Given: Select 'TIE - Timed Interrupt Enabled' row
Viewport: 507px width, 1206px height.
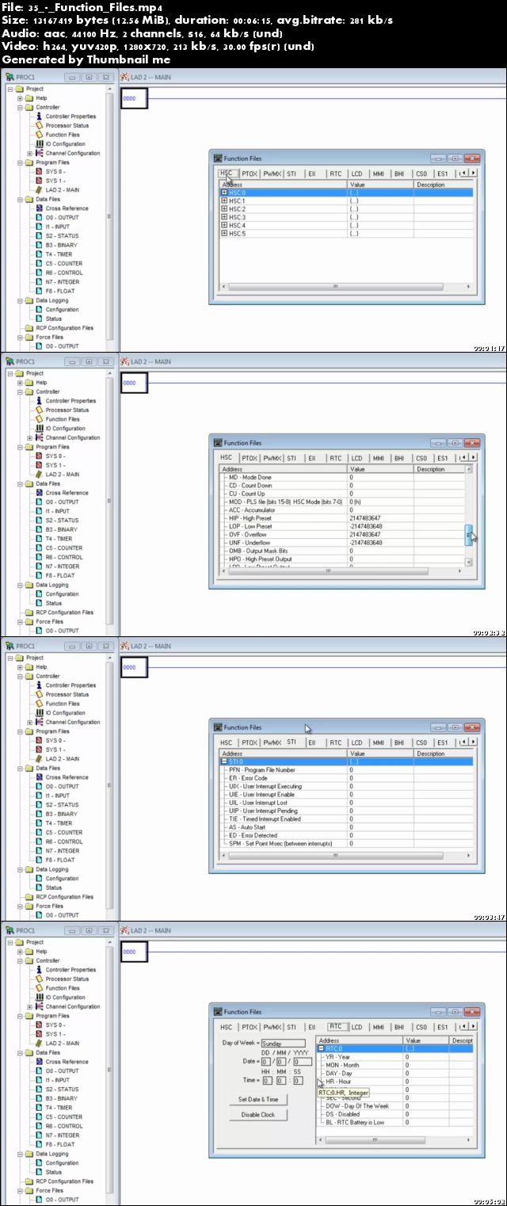Looking at the screenshot, I should 346,819.
